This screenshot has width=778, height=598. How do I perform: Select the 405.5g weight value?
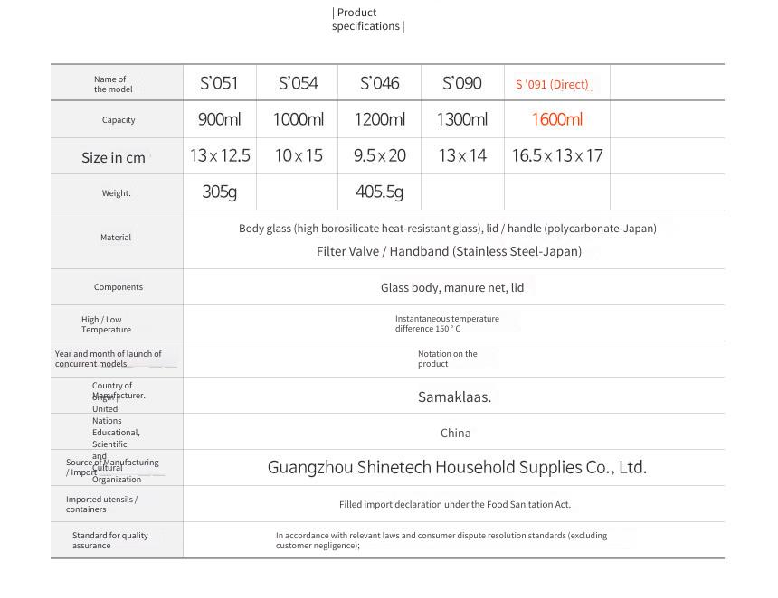tap(380, 192)
